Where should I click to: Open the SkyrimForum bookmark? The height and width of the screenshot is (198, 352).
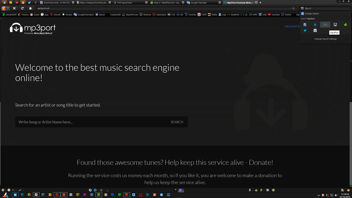click(130, 15)
